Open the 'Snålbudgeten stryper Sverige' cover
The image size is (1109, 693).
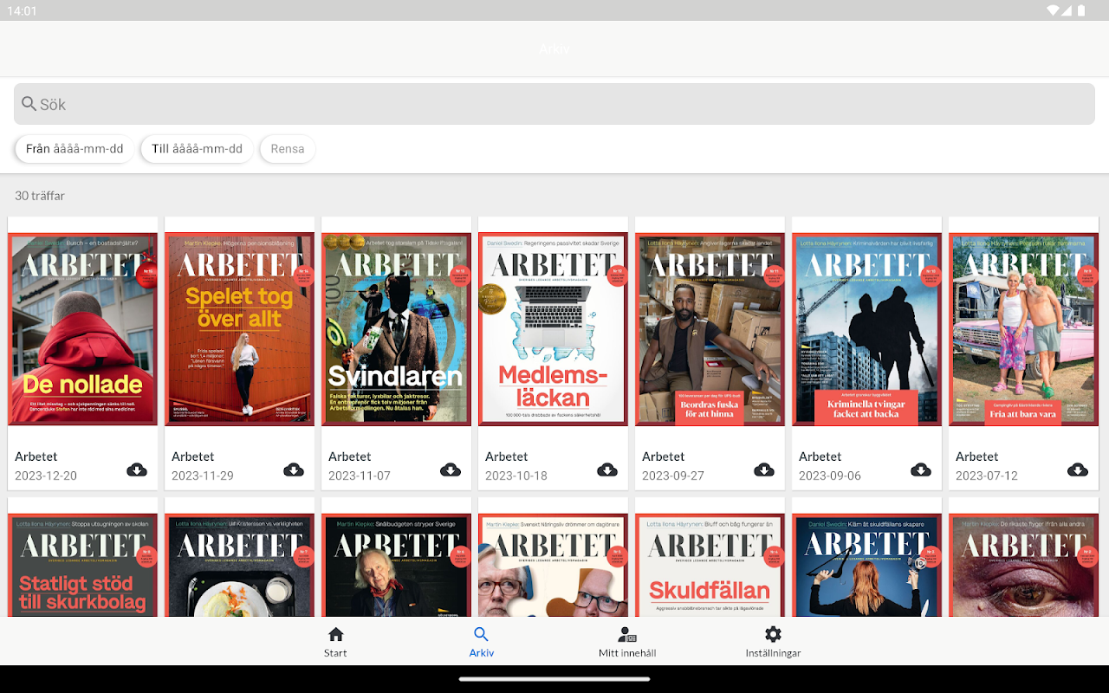[397, 565]
